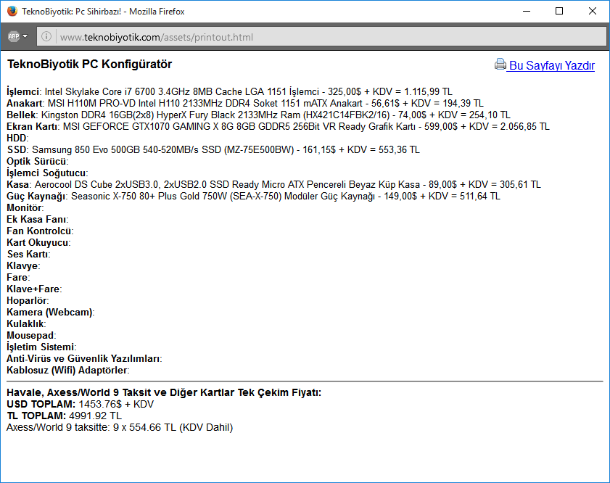Select the İşlemci Intel Skylake i7 6700 line
Viewport: 610px width, 483px height.
click(229, 92)
